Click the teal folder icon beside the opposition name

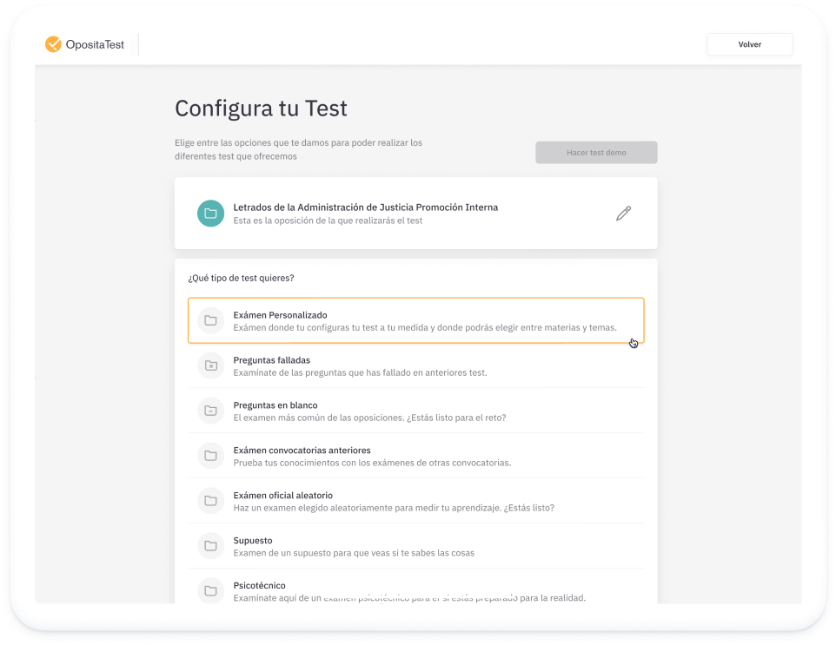210,213
